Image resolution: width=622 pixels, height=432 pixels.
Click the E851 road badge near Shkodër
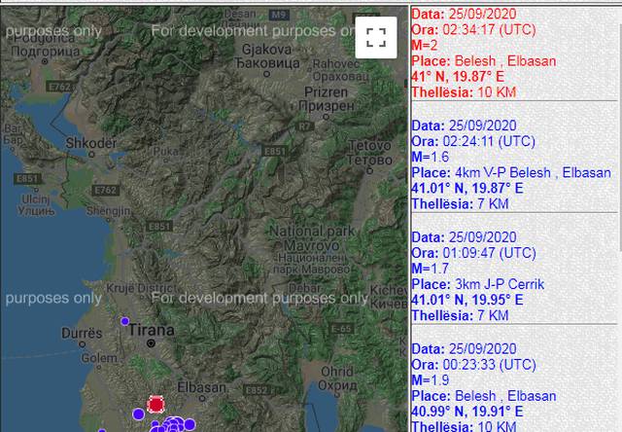click(27, 179)
